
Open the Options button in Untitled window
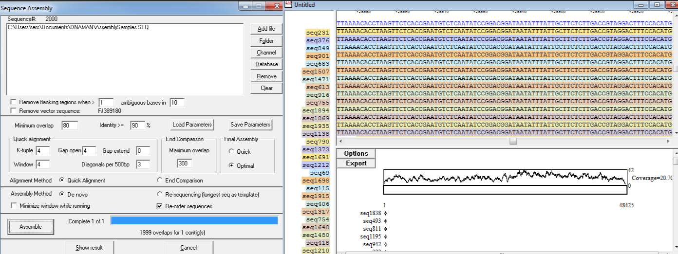(x=356, y=153)
